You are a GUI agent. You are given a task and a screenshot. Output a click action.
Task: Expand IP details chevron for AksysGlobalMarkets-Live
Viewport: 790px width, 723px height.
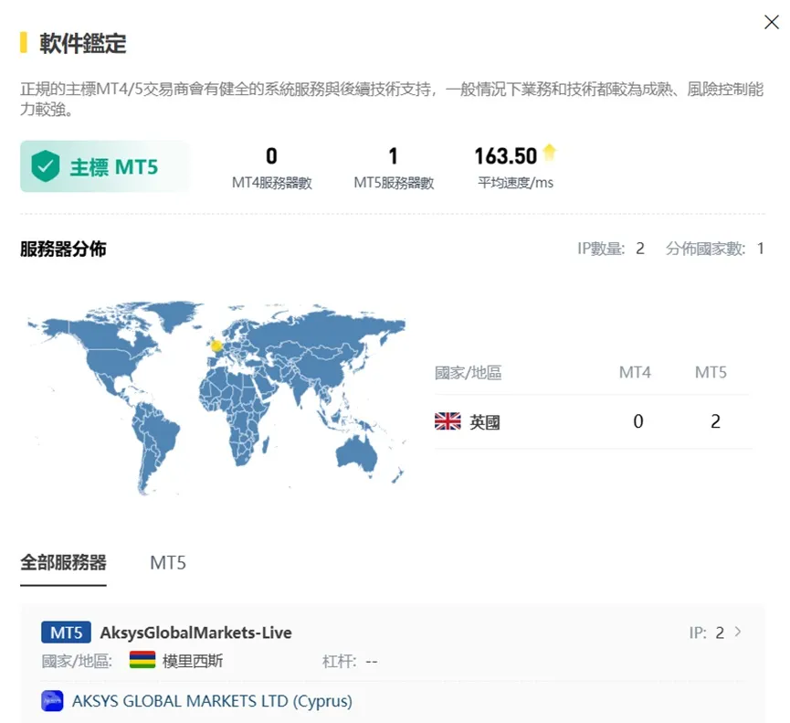point(738,632)
